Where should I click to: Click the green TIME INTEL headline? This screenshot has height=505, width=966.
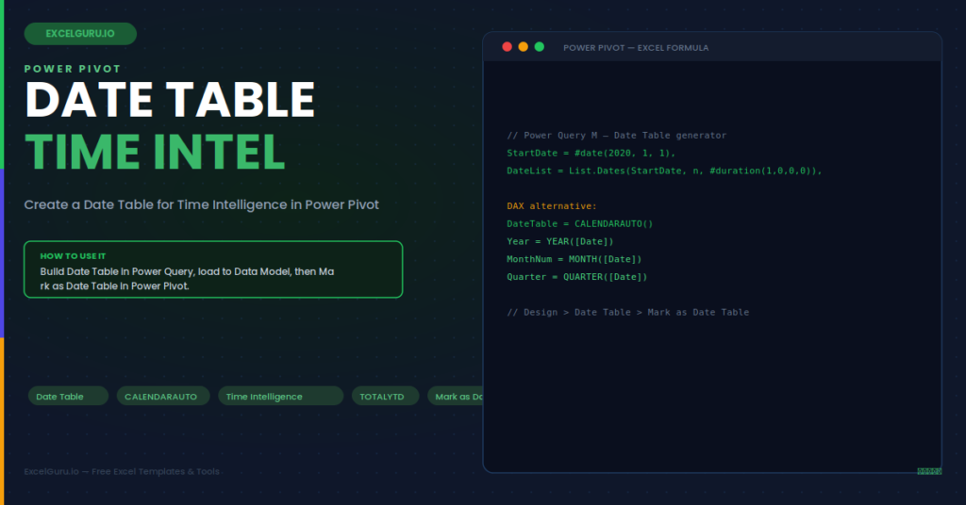(155, 152)
